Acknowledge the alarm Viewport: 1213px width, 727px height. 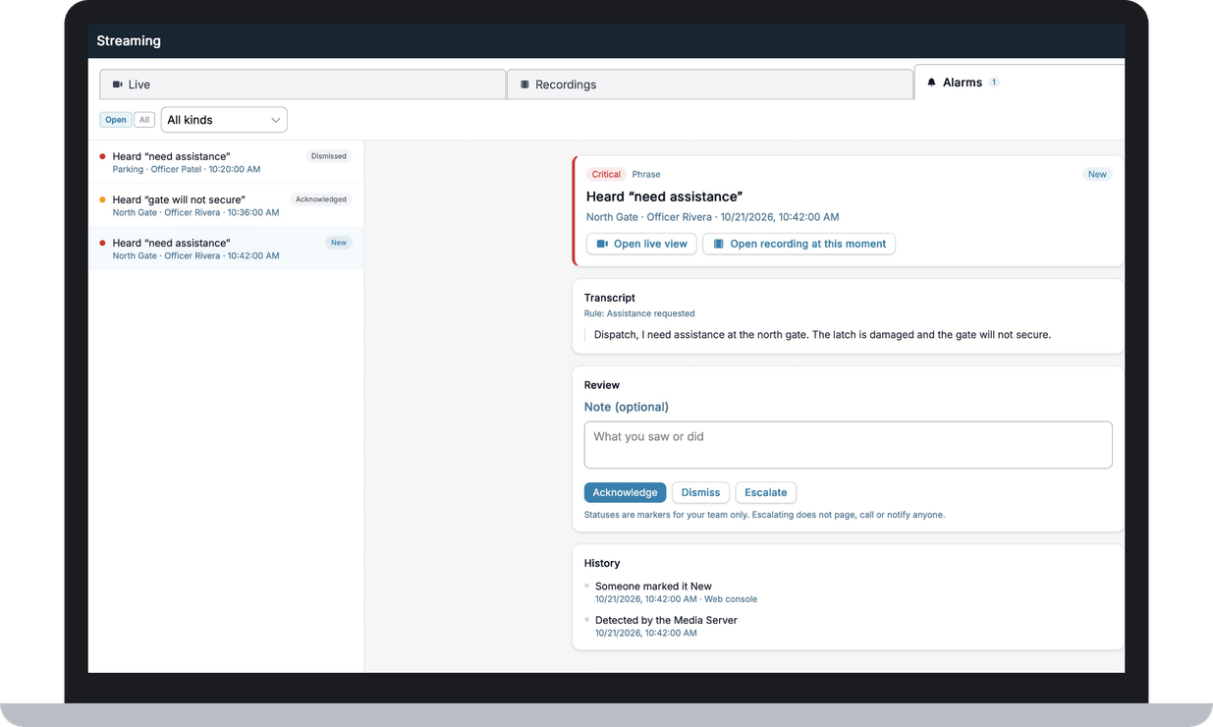tap(625, 492)
